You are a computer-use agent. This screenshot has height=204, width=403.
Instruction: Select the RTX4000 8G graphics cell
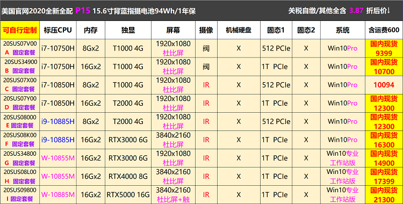point(128,177)
